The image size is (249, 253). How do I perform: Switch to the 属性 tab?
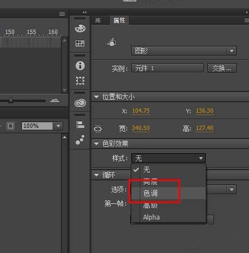119,20
